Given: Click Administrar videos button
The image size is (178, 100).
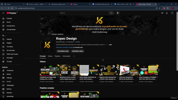Looking at the screenshot, I should [x=77, y=51].
